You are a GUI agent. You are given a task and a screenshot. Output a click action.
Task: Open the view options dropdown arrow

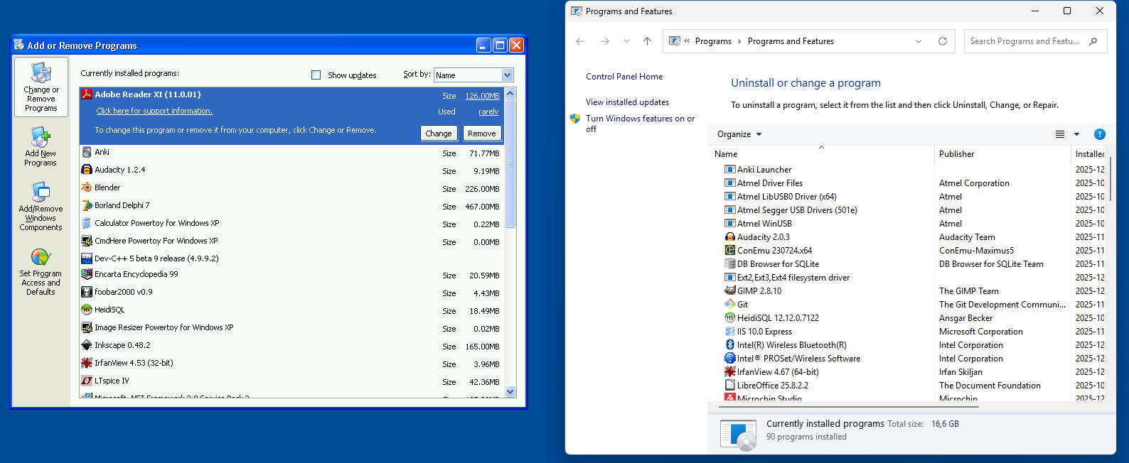click(x=1076, y=134)
